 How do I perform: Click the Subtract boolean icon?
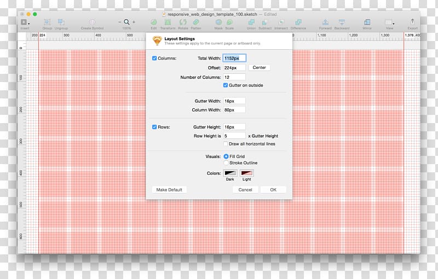click(x=265, y=22)
